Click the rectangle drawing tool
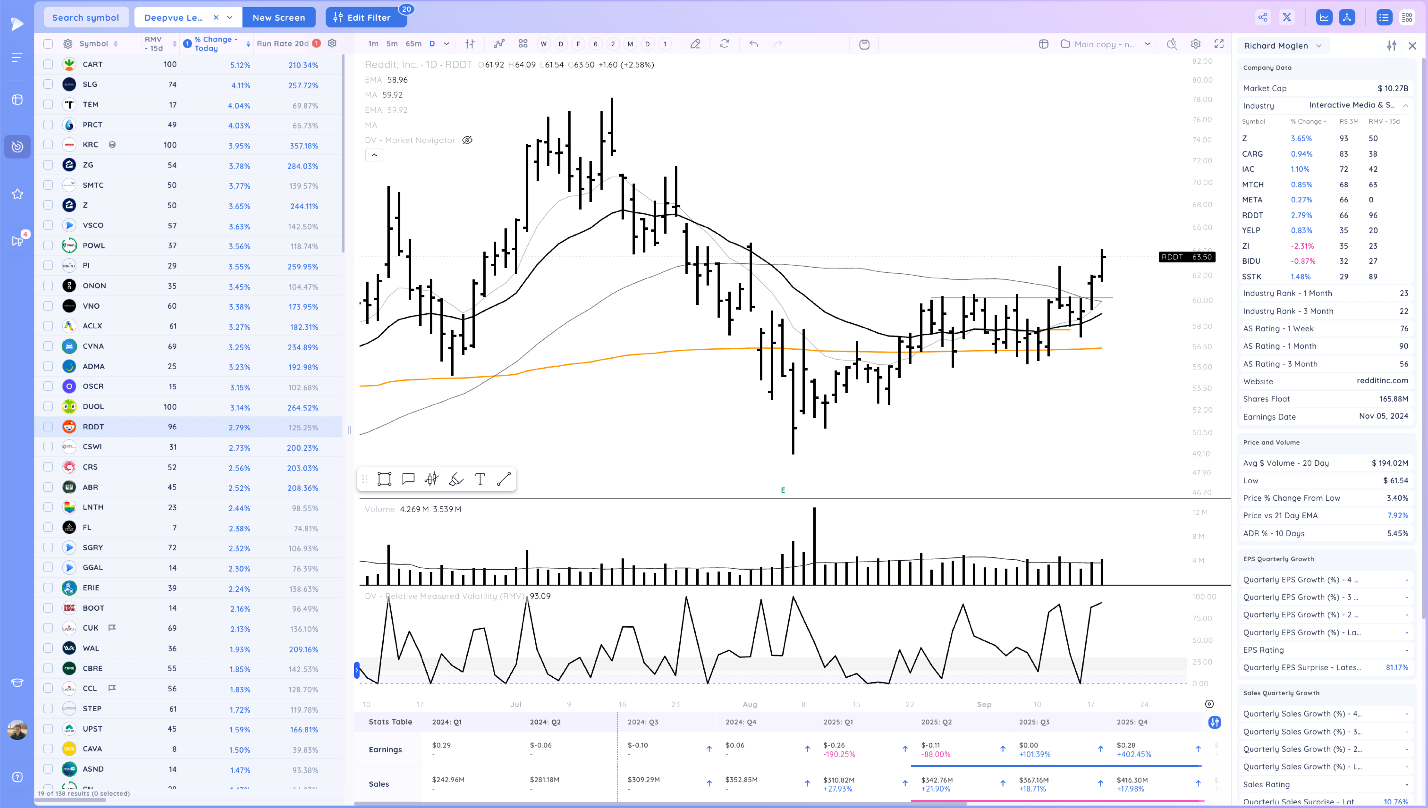Viewport: 1428px width, 808px height. point(384,479)
